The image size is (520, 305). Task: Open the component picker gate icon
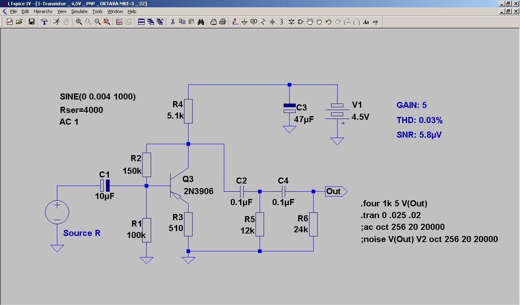pos(301,22)
